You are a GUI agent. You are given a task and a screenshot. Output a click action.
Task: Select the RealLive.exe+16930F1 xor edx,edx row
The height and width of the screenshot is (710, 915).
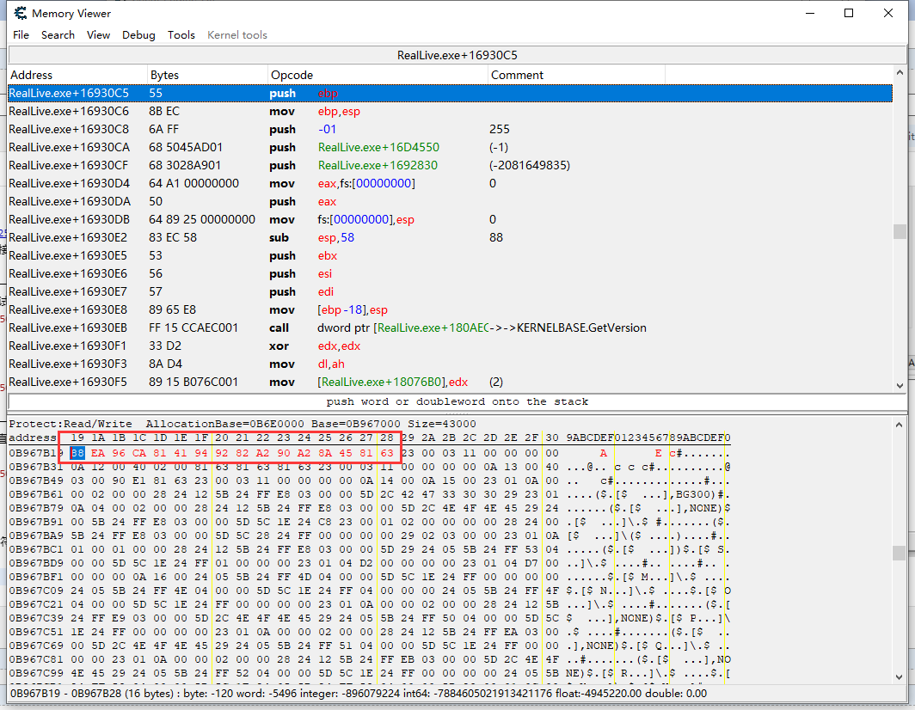450,346
